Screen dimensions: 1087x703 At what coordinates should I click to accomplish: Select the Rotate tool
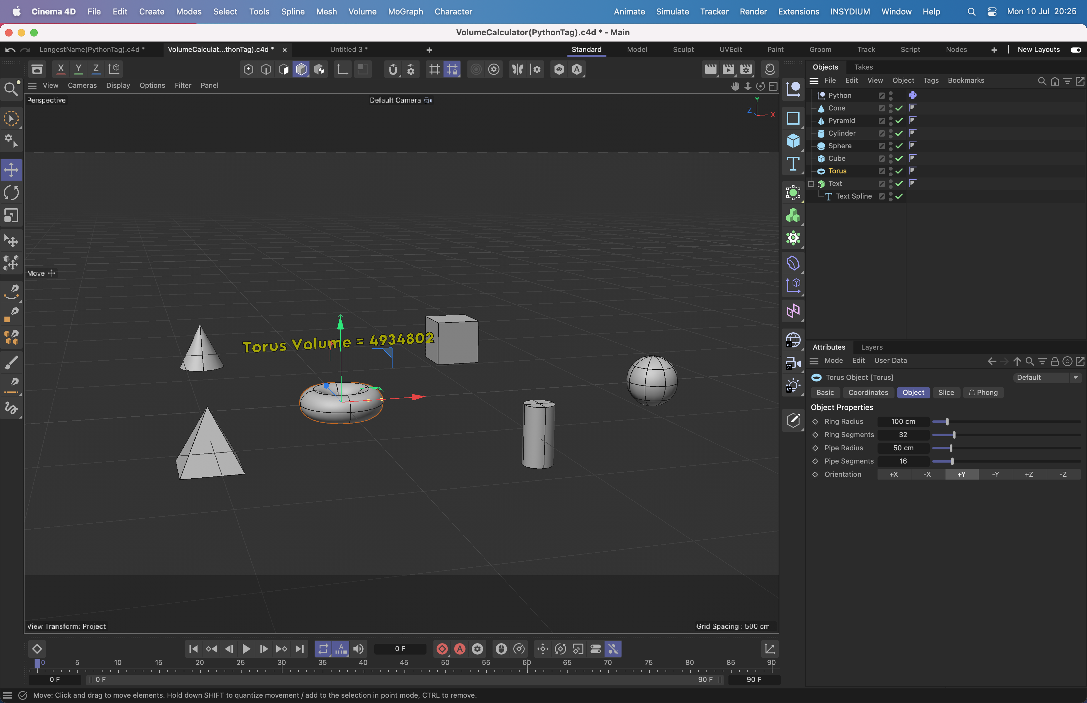11,193
